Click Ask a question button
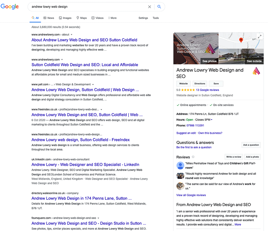 click(x=251, y=145)
